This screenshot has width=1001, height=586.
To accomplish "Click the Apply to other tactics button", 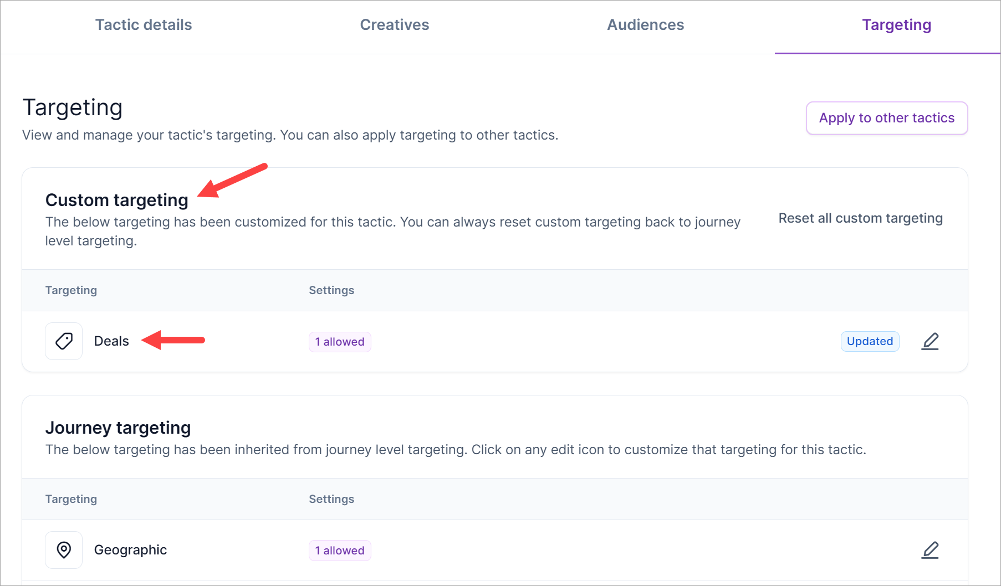I will [x=886, y=118].
